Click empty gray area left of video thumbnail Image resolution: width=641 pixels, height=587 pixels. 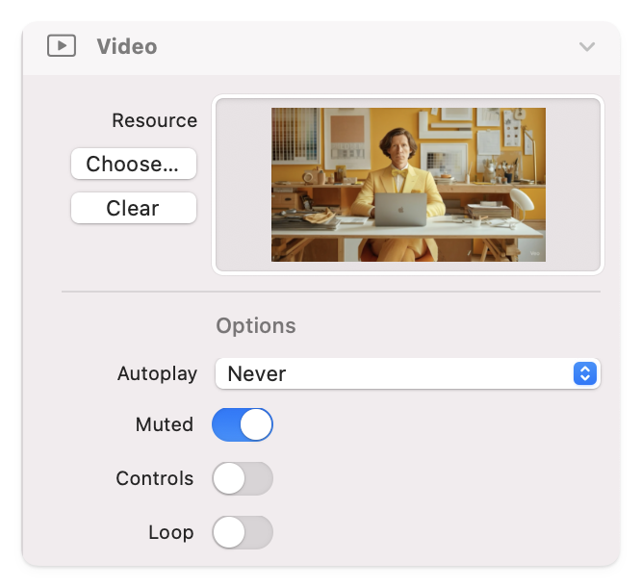click(x=244, y=185)
